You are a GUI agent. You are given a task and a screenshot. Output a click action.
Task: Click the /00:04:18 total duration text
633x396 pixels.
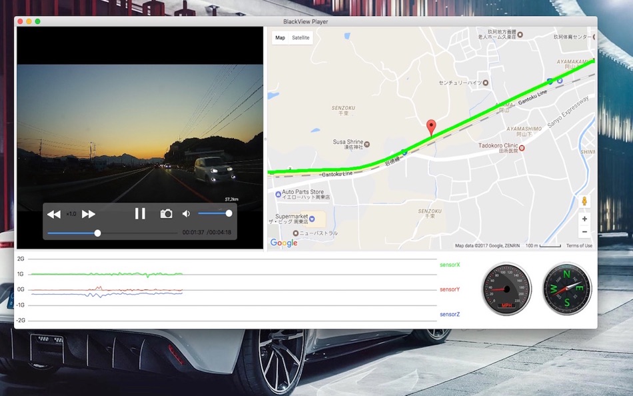(219, 233)
